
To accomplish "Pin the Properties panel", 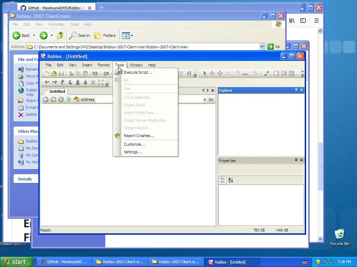I will 296,160.
